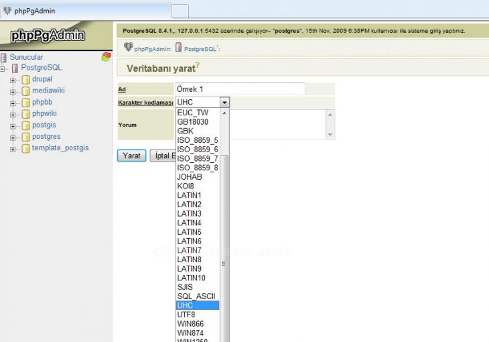Collapse the PostgreSQL server tree node

click(x=2, y=68)
